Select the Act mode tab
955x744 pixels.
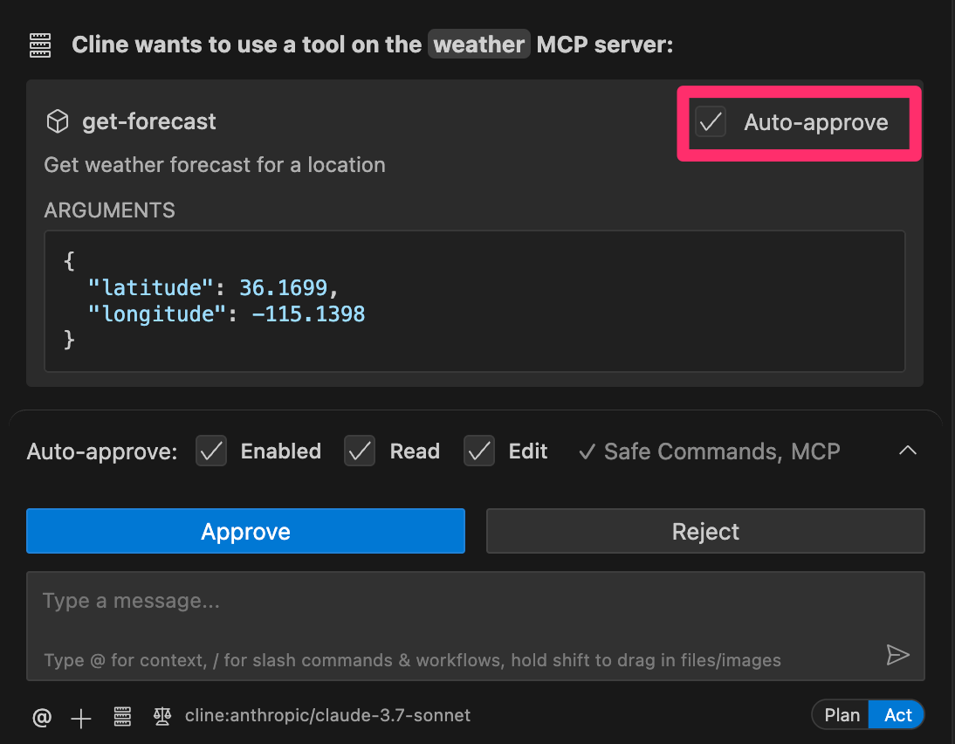pyautogui.click(x=897, y=714)
